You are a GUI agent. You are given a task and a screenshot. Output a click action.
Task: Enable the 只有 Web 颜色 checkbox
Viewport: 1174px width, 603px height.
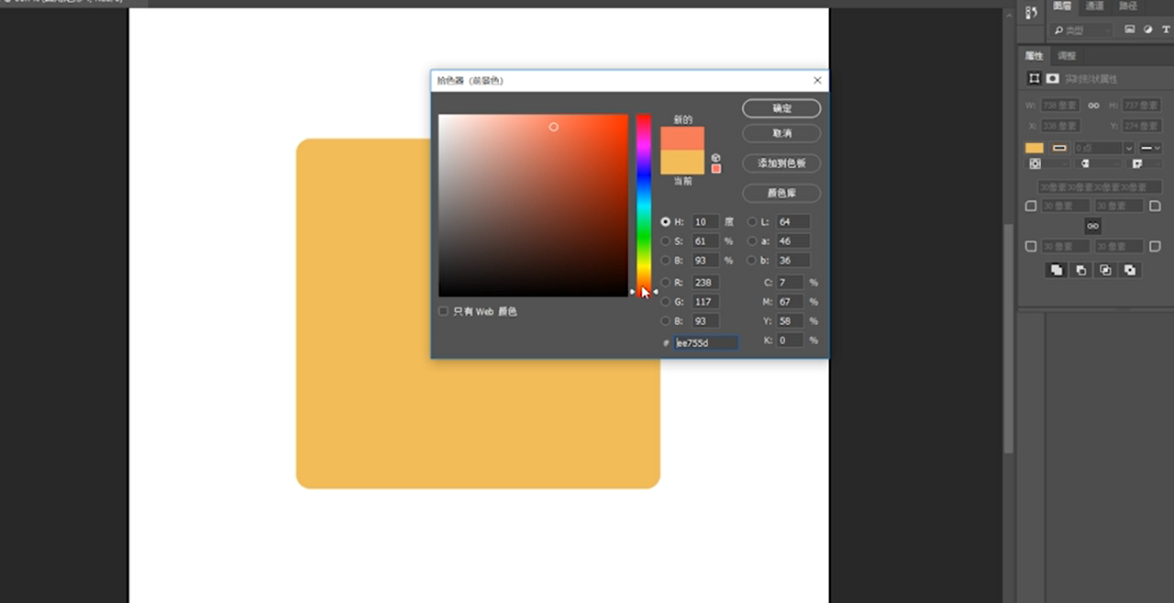pos(444,312)
